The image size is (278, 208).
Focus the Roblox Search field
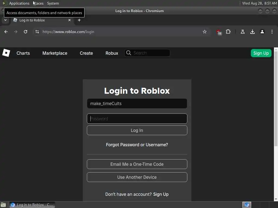point(147,53)
